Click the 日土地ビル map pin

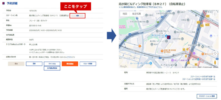[202, 47]
